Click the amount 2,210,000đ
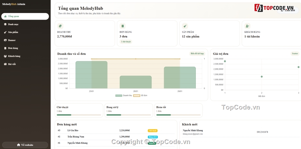The width and height of the screenshot is (301, 149). (125, 130)
